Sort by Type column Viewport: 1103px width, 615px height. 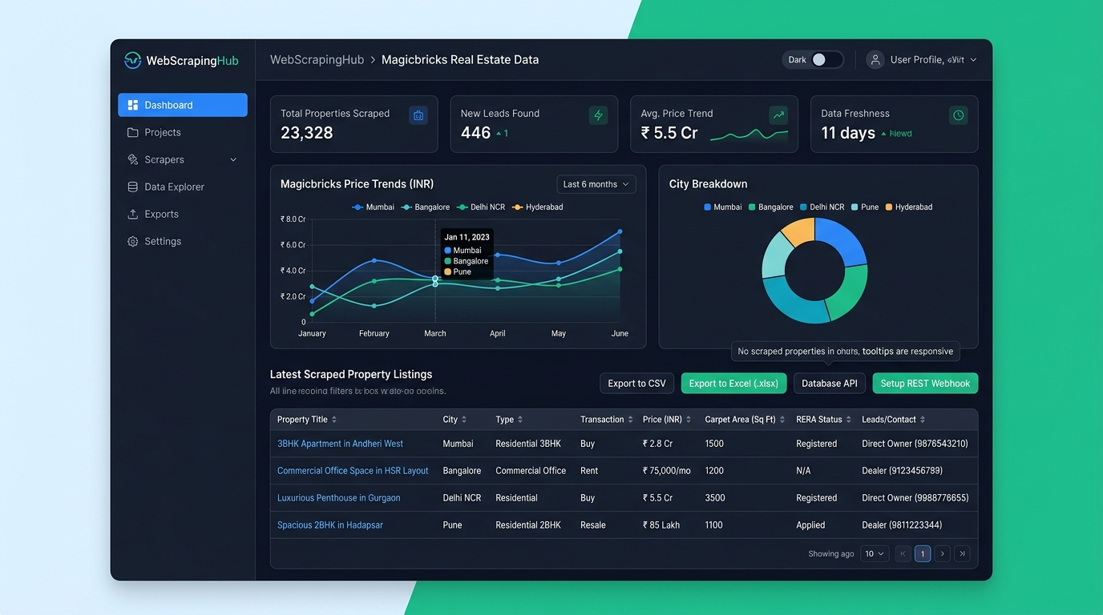tap(509, 420)
